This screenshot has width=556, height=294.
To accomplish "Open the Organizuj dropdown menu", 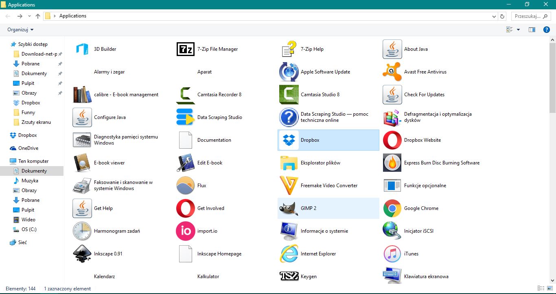I will point(20,30).
